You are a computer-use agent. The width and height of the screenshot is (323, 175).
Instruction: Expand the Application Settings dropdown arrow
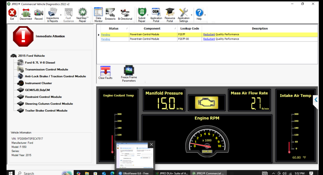coord(192,15)
